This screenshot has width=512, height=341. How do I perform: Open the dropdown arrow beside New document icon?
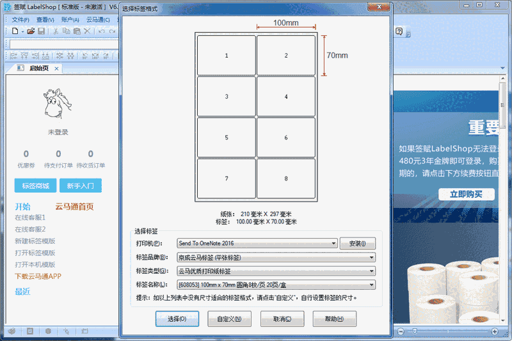pos(22,31)
